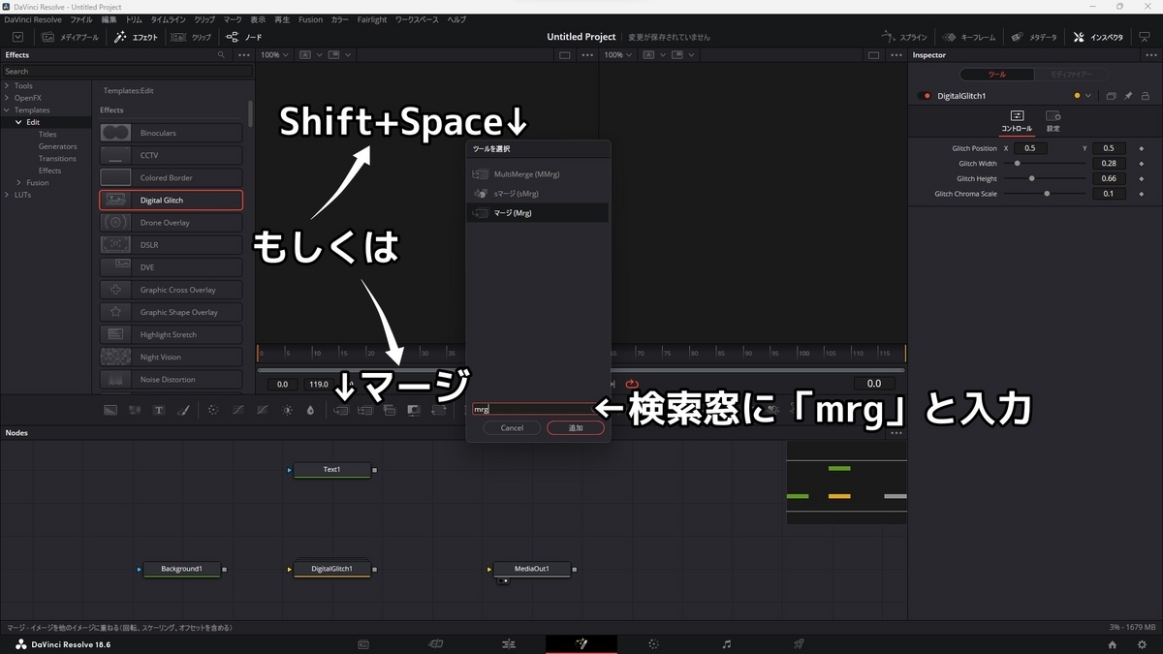The width and height of the screenshot is (1163, 654).
Task: Open the 100% viewer zoom dropdown
Action: tap(274, 54)
